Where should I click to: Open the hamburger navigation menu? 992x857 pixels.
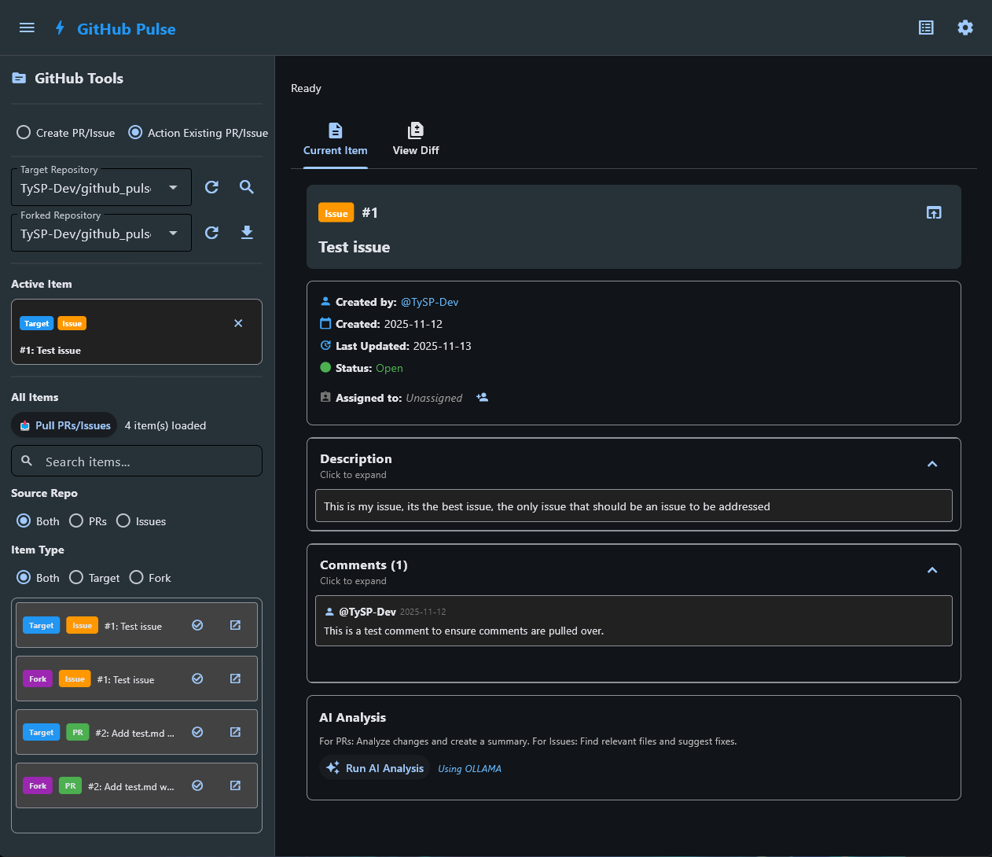pyautogui.click(x=27, y=28)
